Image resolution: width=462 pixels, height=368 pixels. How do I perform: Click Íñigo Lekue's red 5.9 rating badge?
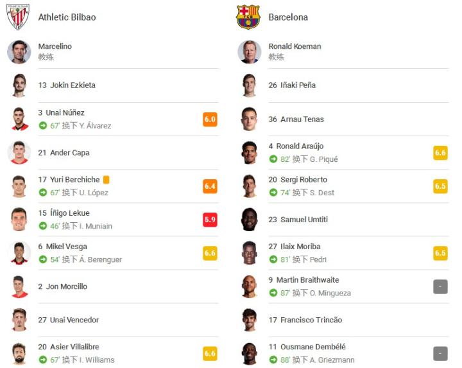[210, 220]
